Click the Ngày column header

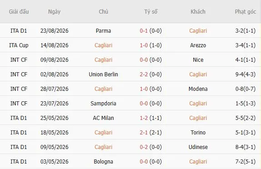pyautogui.click(x=54, y=12)
